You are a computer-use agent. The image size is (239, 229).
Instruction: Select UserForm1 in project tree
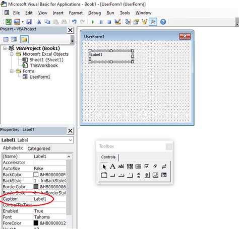(40, 77)
